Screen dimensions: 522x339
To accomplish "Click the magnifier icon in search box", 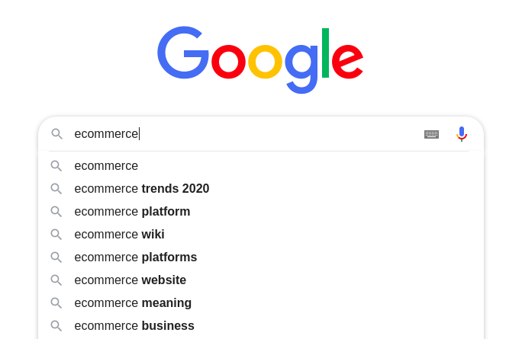I will [x=56, y=134].
